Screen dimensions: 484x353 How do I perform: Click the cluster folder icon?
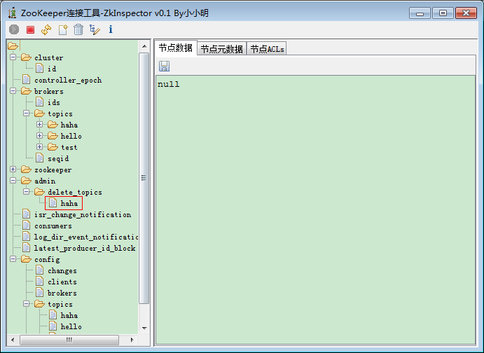coord(26,57)
